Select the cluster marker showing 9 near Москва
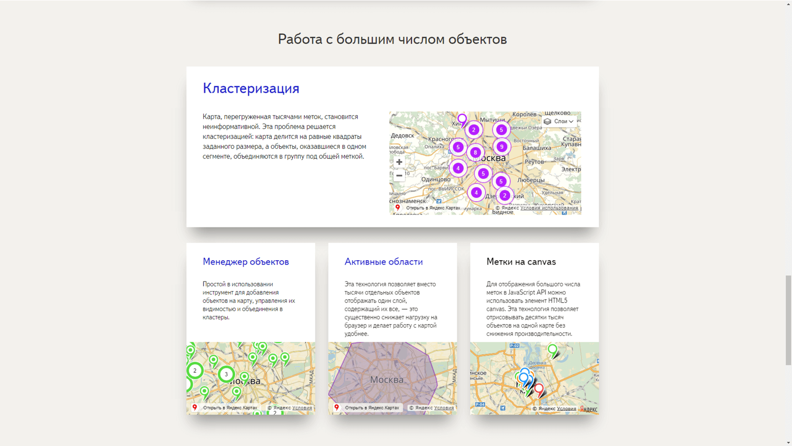The width and height of the screenshot is (792, 446). pyautogui.click(x=501, y=147)
